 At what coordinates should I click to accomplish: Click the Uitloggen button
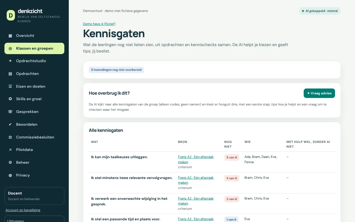(x=34, y=219)
